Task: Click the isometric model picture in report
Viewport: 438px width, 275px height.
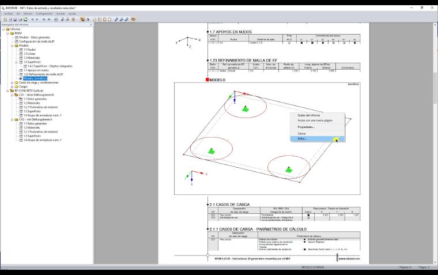Action: [267, 138]
